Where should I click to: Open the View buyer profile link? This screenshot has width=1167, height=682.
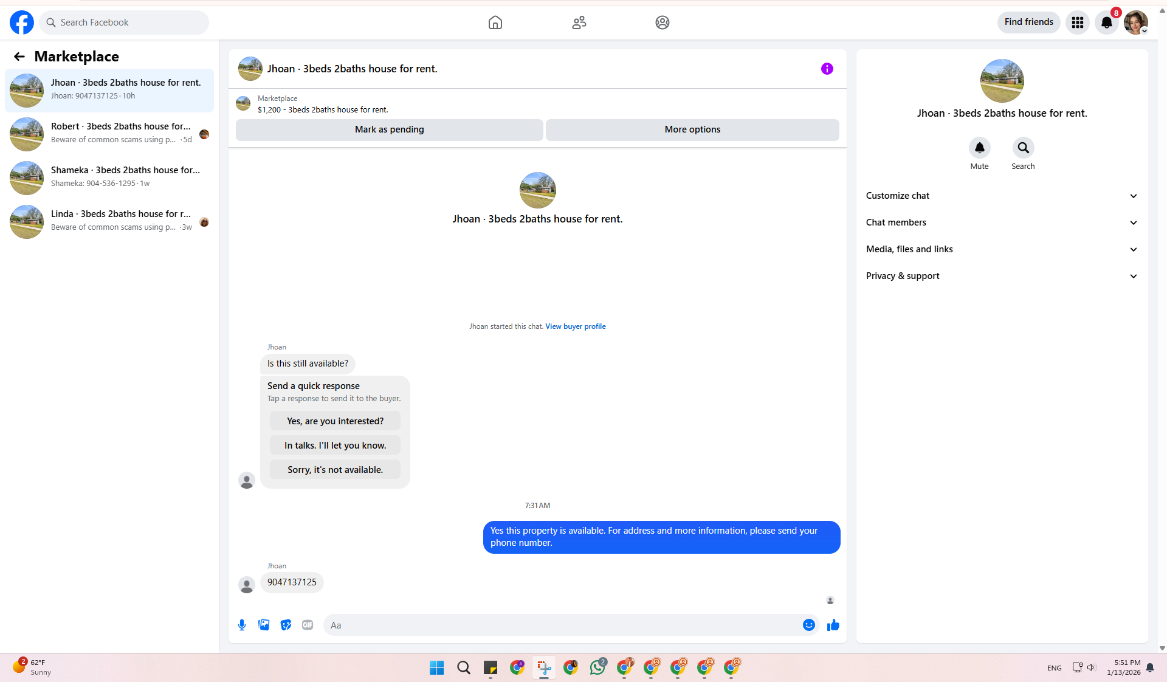pyautogui.click(x=575, y=326)
